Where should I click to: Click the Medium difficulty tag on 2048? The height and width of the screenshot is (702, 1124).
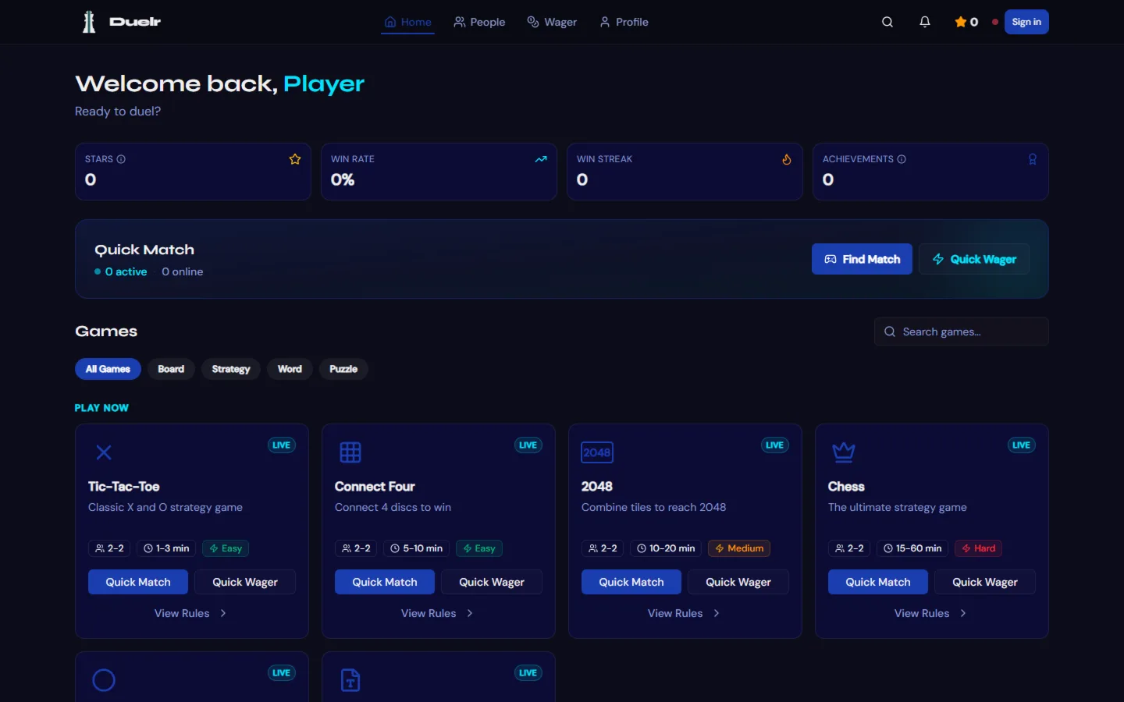point(739,548)
